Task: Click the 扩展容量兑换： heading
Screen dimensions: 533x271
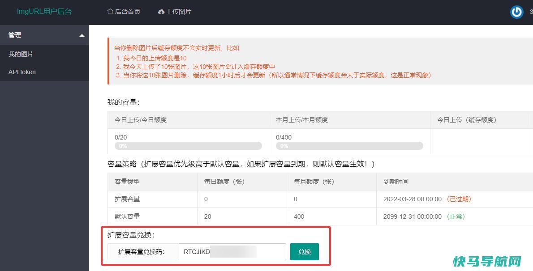Action: coord(131,235)
